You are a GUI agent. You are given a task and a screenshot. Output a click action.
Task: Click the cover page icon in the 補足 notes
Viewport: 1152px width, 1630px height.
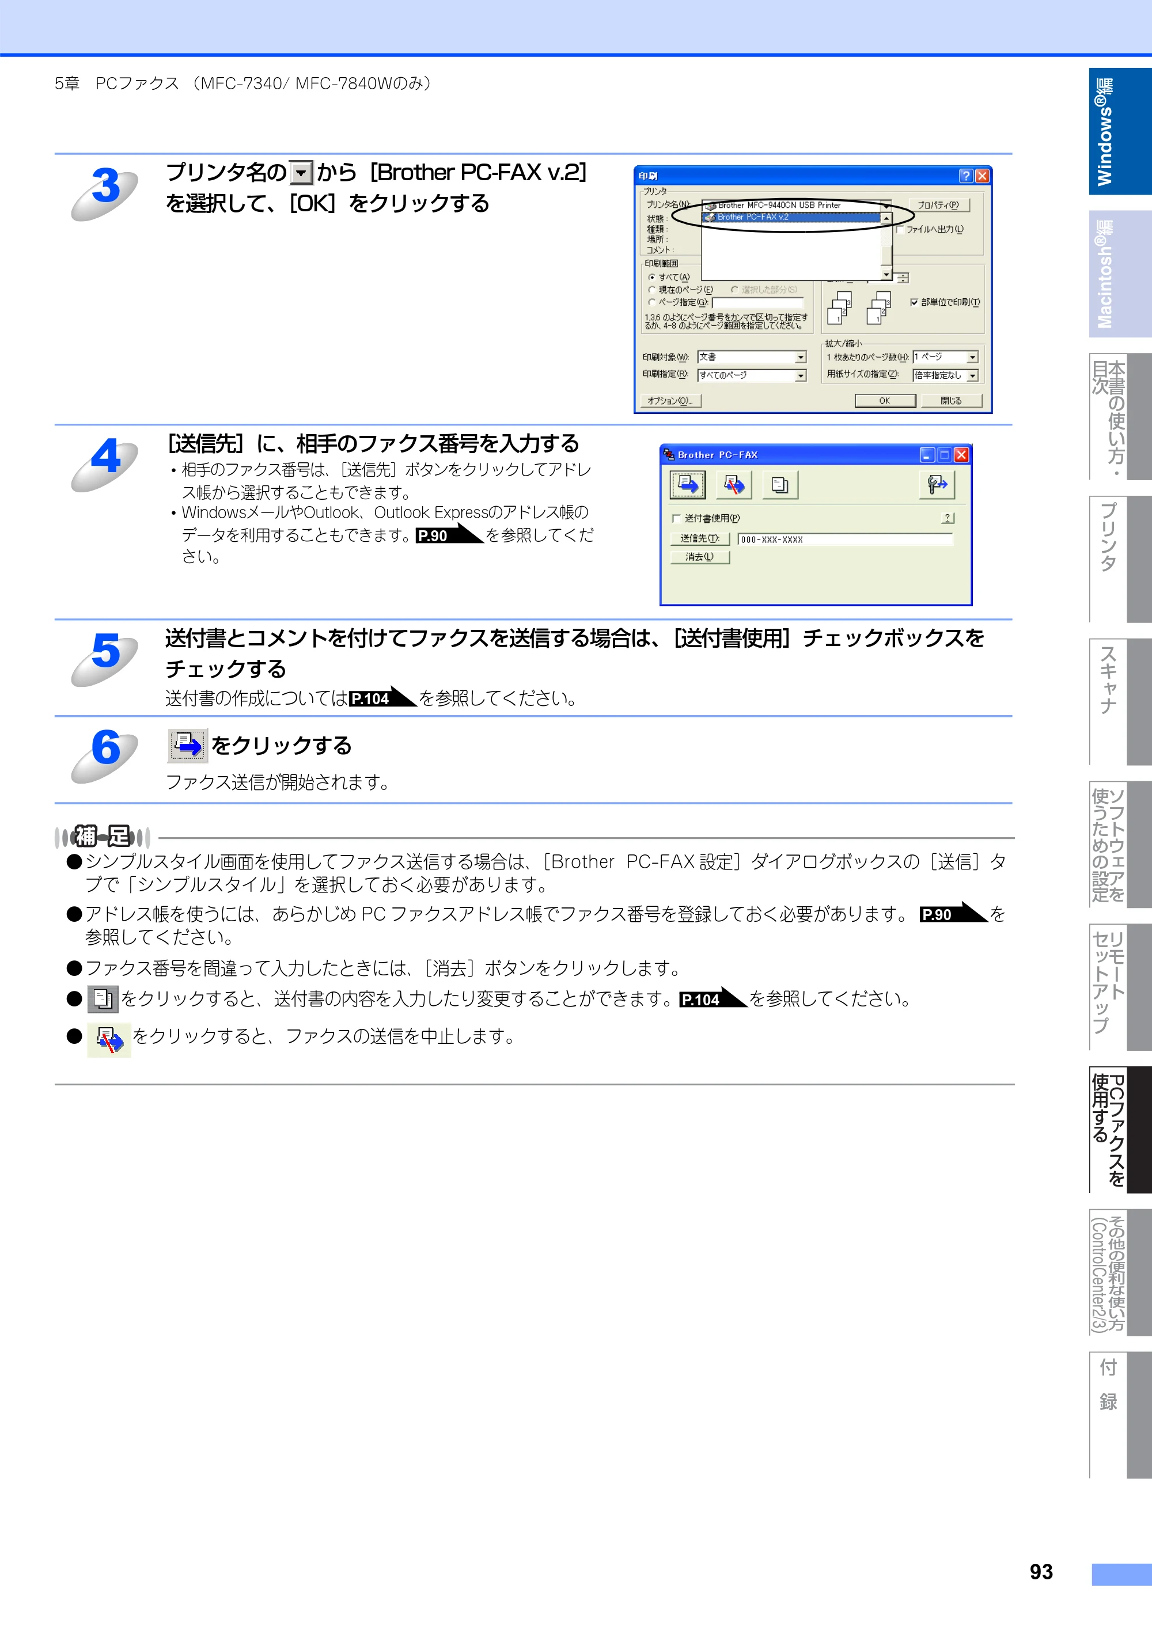[x=103, y=999]
